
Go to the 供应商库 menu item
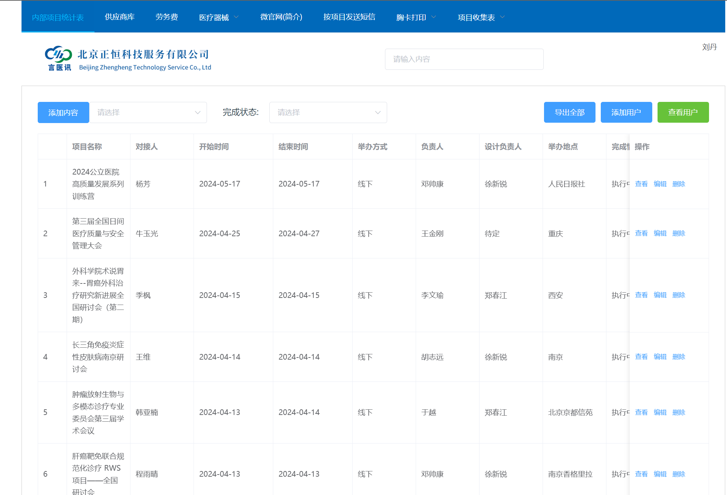[x=120, y=17]
